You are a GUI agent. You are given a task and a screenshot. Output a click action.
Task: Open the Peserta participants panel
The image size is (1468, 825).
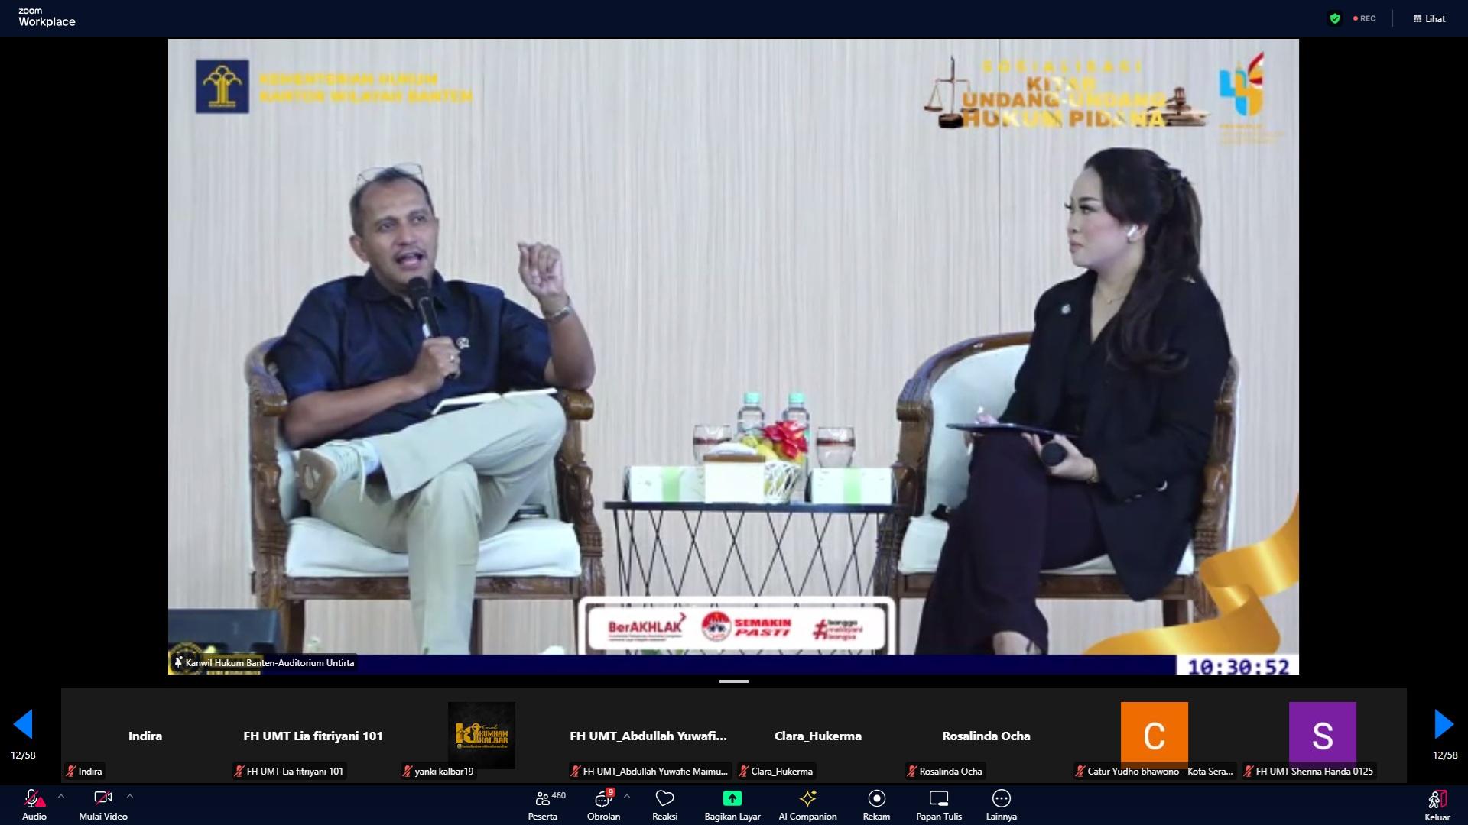tap(543, 804)
